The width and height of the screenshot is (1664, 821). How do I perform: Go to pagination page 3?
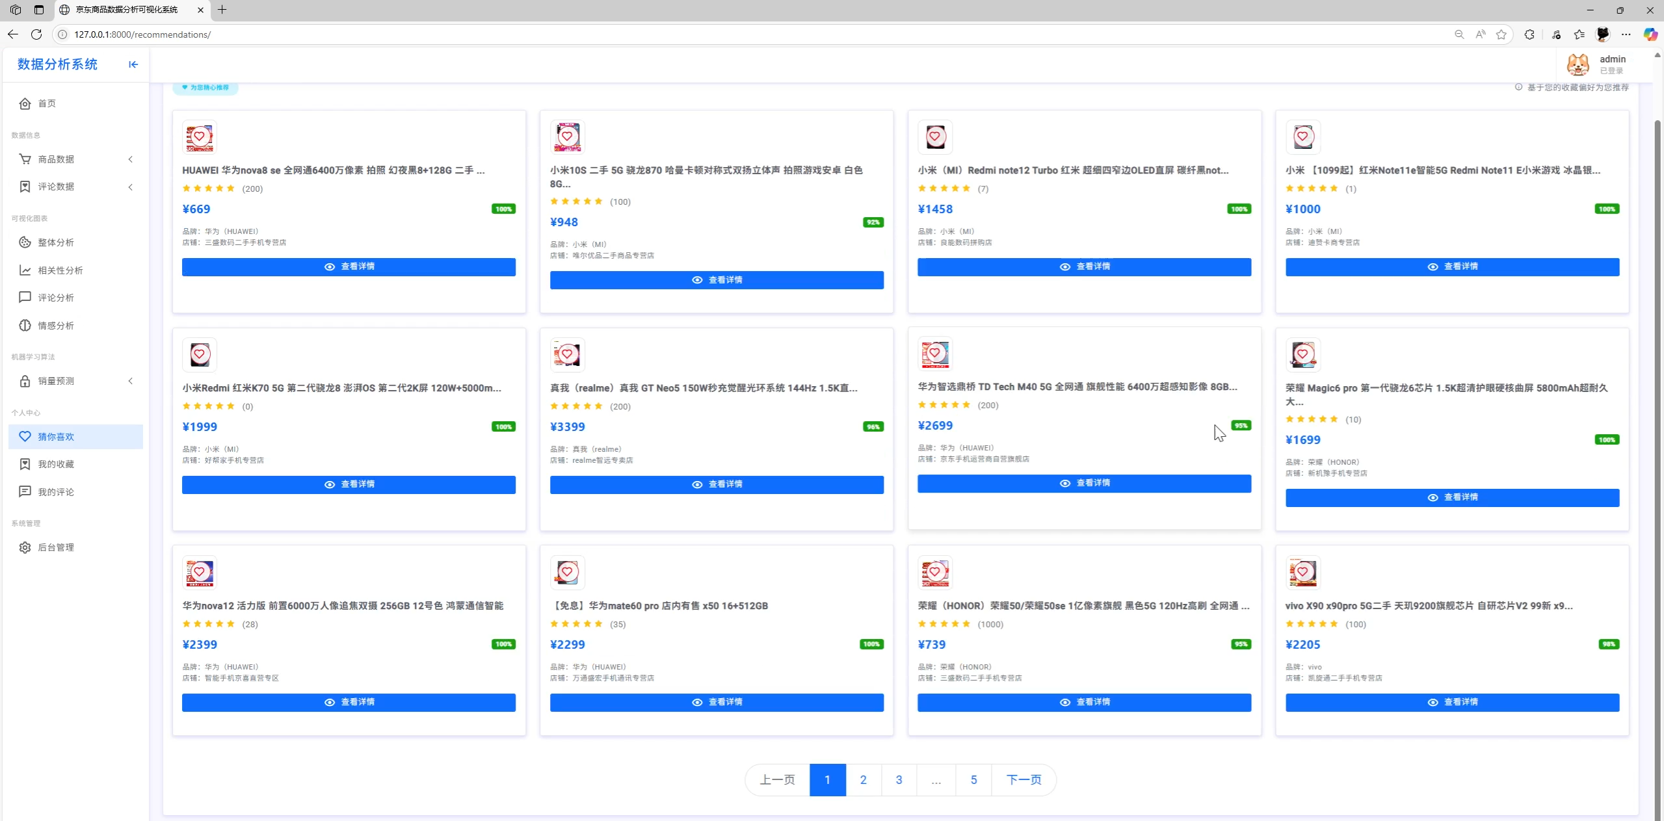click(x=899, y=780)
